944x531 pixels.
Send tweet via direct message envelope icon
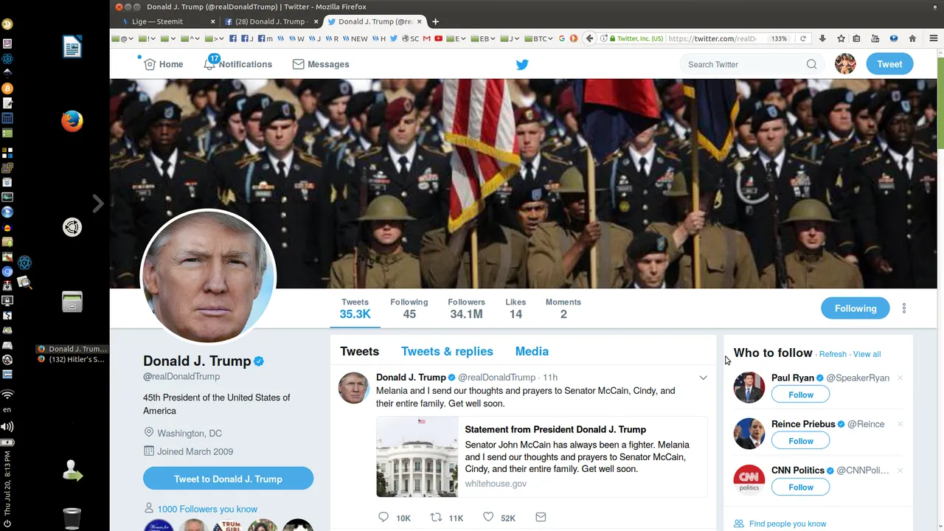[541, 518]
